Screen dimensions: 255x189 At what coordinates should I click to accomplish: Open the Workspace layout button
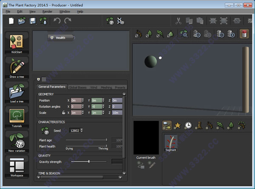(17, 167)
